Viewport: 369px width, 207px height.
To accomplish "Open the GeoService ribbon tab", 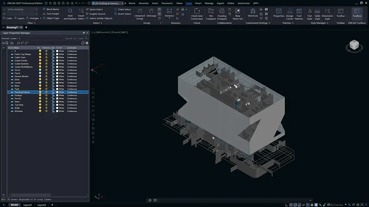I will (x=244, y=3).
